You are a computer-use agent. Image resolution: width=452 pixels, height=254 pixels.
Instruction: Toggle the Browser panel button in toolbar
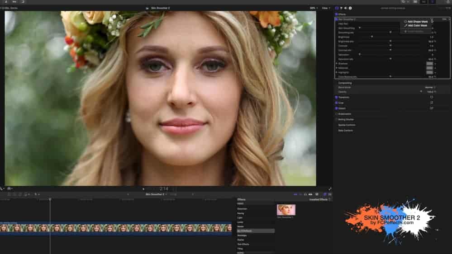pyautogui.click(x=415, y=2)
